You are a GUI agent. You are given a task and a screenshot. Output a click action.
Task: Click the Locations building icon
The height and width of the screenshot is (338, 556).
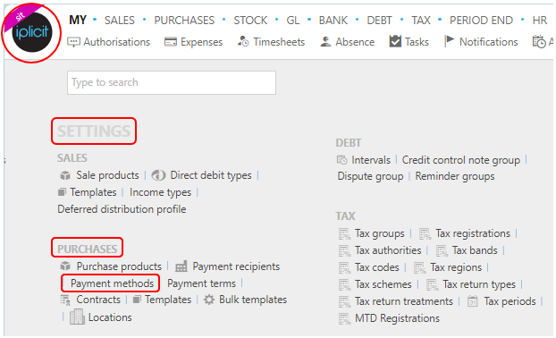tap(77, 317)
